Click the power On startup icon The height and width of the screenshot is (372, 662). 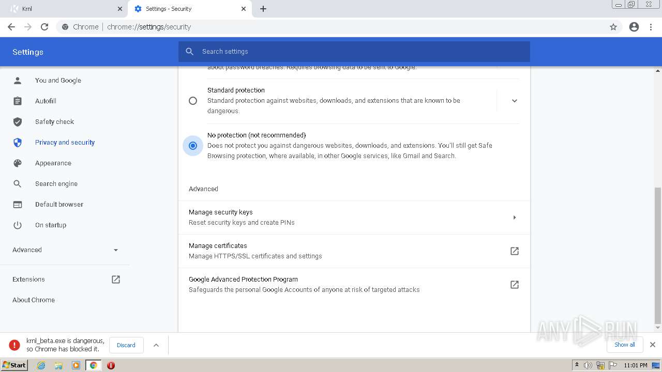coord(18,225)
